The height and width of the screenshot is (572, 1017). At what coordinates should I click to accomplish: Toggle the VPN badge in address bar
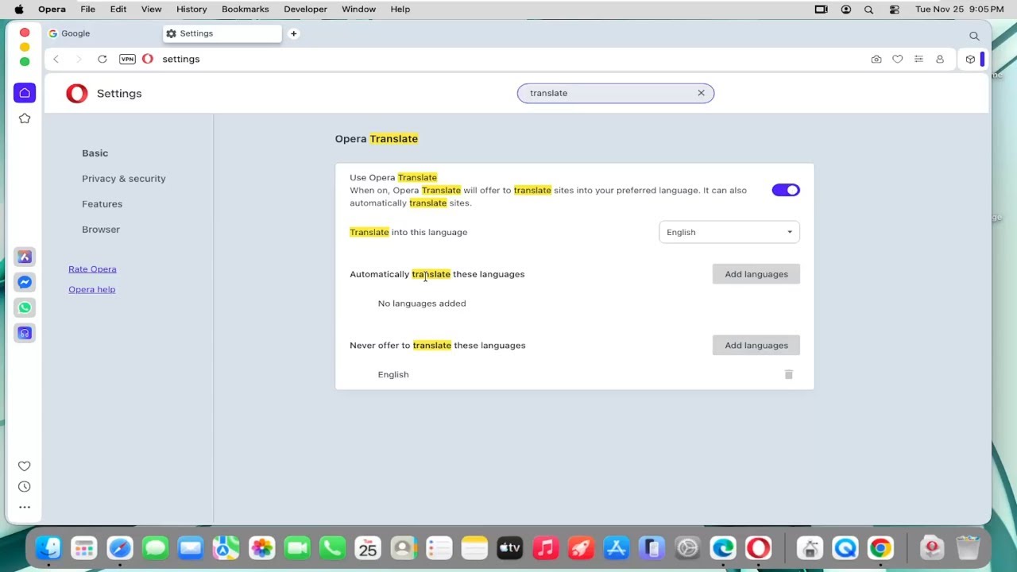127,59
